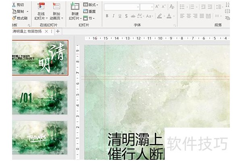242x161 pixels.
Task: Click the text highlight color pen
Action: tap(160, 16)
